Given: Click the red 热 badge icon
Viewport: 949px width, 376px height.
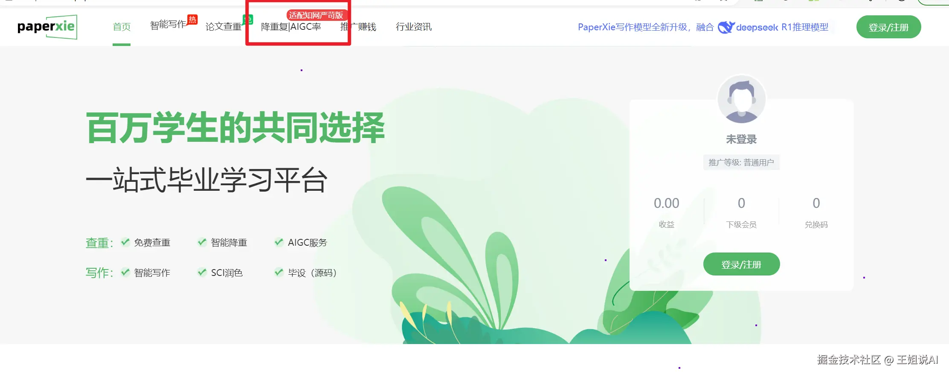Looking at the screenshot, I should [x=192, y=20].
